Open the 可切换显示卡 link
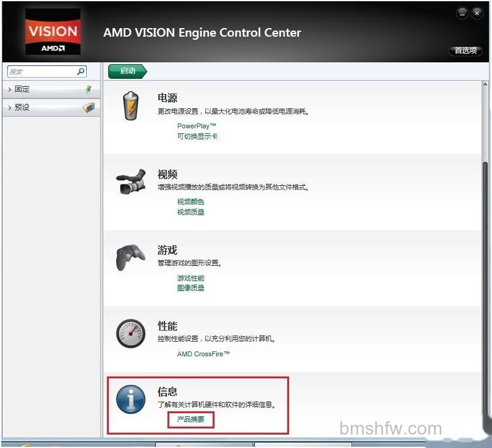 coord(197,136)
